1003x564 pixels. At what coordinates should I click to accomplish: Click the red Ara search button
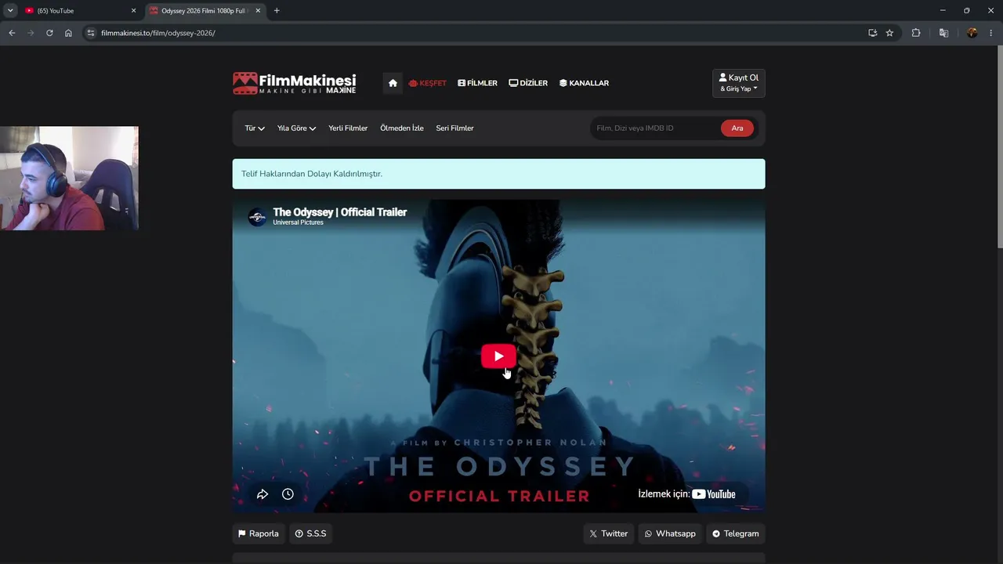pyautogui.click(x=737, y=128)
